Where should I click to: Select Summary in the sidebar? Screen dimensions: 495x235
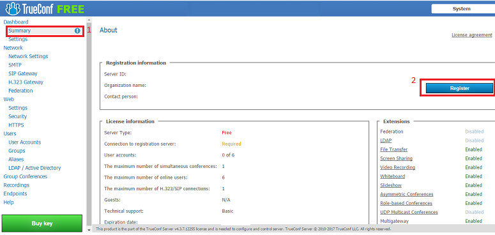coord(20,31)
